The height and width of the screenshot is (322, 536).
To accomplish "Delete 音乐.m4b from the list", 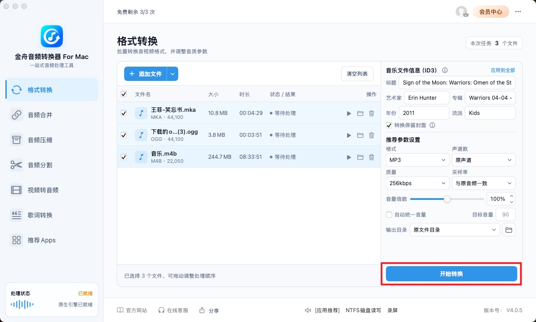I will (x=371, y=157).
